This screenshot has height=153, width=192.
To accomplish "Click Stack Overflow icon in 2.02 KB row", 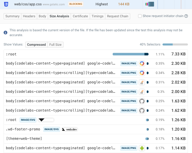I will click(x=142, y=82).
